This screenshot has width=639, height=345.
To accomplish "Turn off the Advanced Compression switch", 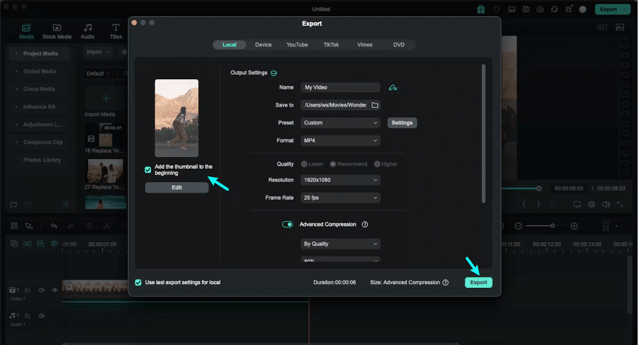I will click(287, 225).
